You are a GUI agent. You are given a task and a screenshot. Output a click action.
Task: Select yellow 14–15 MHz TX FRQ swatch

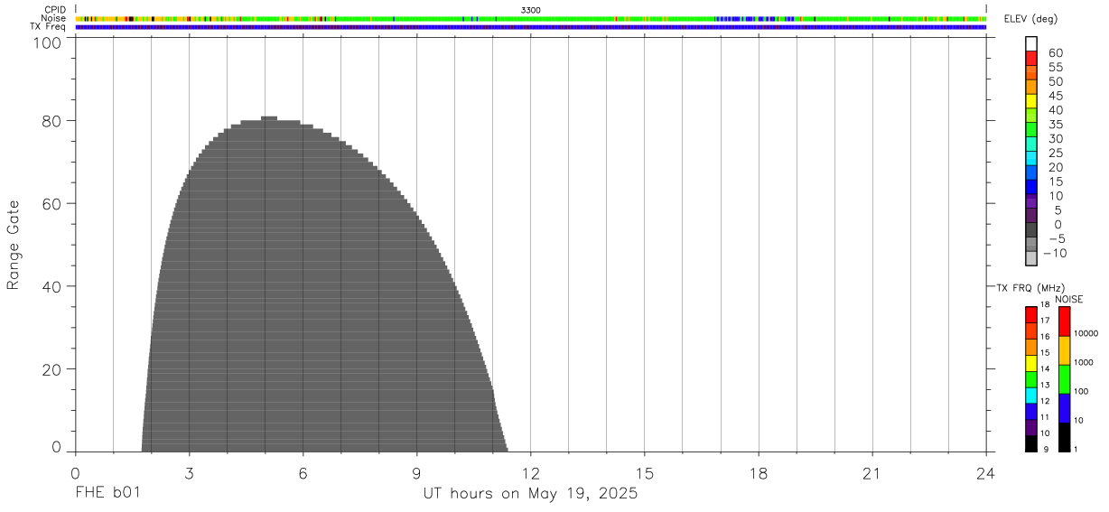tap(1030, 363)
